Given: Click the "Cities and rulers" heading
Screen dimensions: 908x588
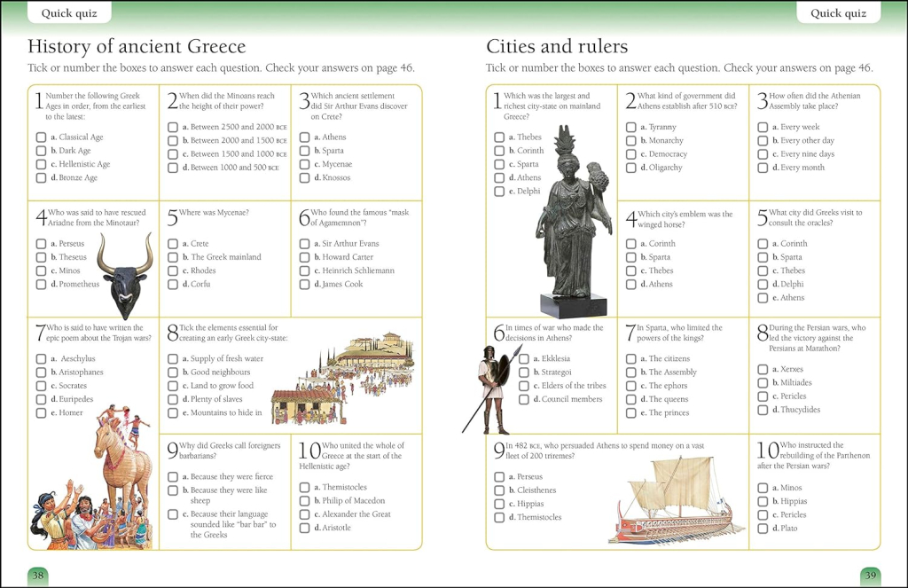Looking at the screenshot, I should click(x=557, y=46).
